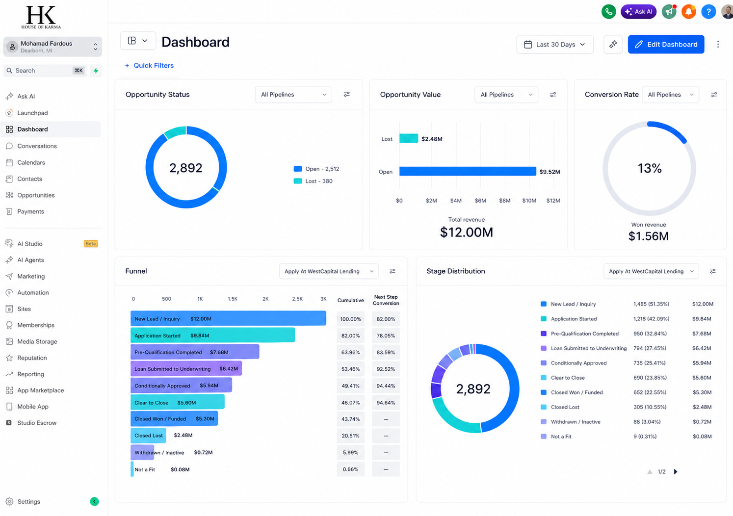Viewport: 733px width, 516px height.
Task: Open Contacts in the sidebar
Action: pos(29,179)
